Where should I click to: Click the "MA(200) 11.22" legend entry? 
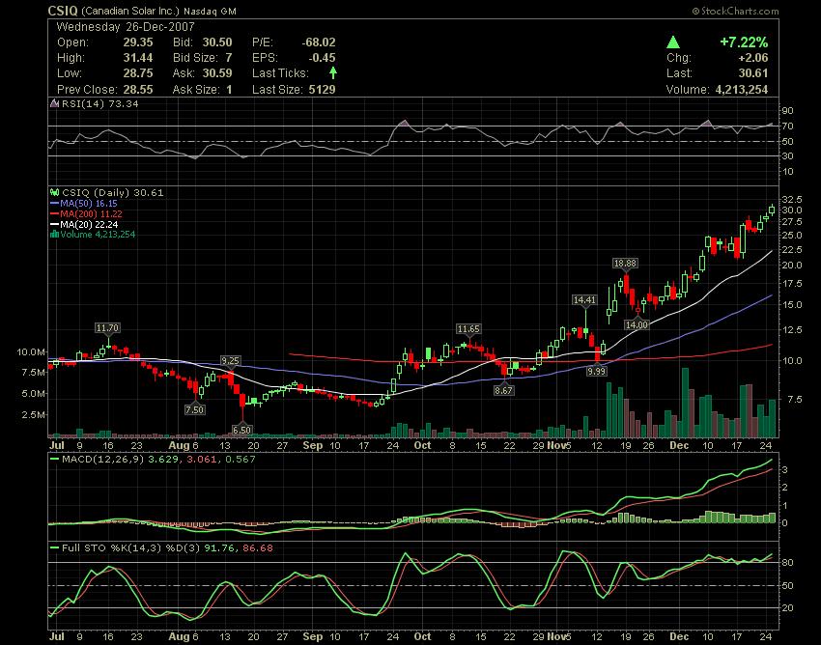[x=91, y=214]
